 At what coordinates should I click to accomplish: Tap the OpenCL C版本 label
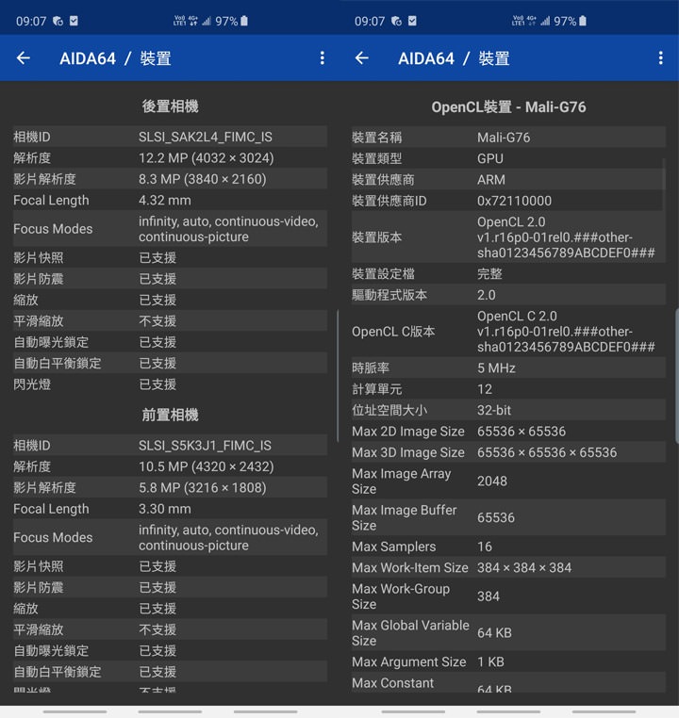point(393,332)
